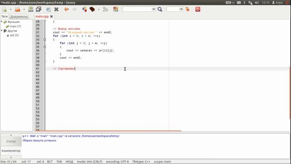Open the sound volume indicator

[x=256, y=3]
